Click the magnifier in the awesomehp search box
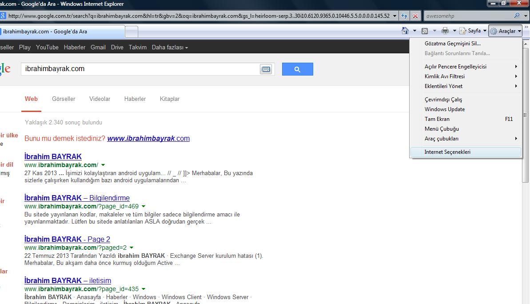530x304 pixels. point(517,16)
